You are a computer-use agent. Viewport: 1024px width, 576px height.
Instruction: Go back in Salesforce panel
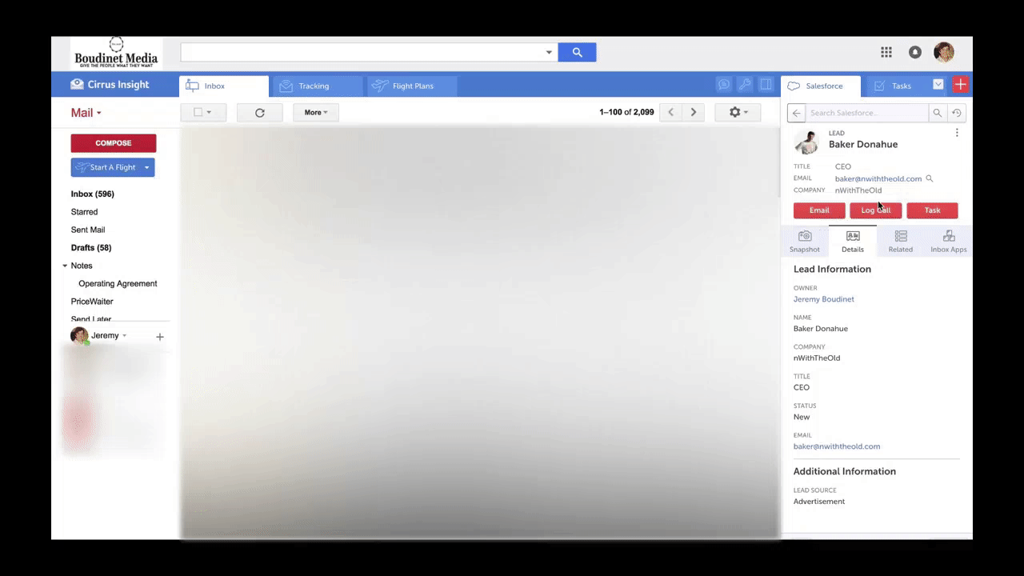click(796, 113)
